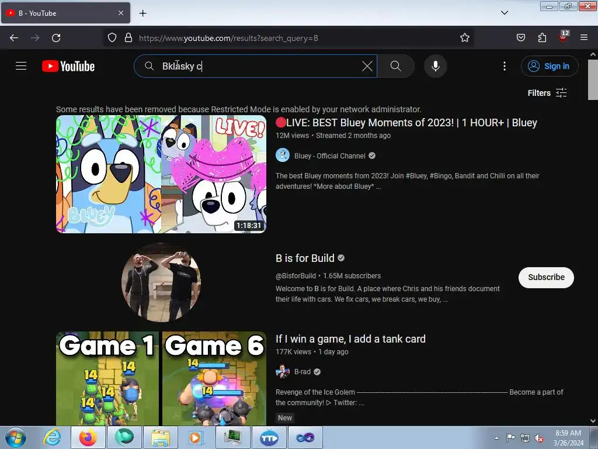Viewport: 598px width, 449px height.
Task: Open a new tab with plus
Action: click(x=142, y=13)
